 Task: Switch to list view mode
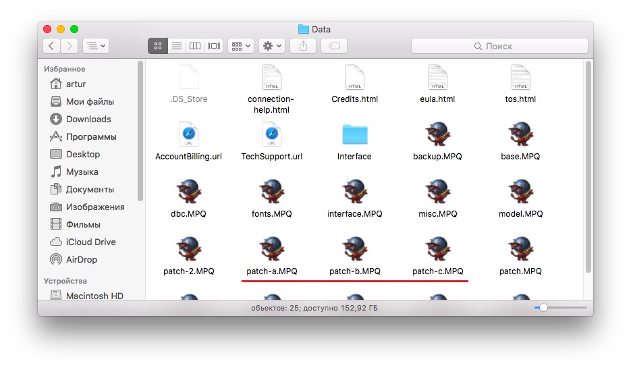[x=176, y=46]
